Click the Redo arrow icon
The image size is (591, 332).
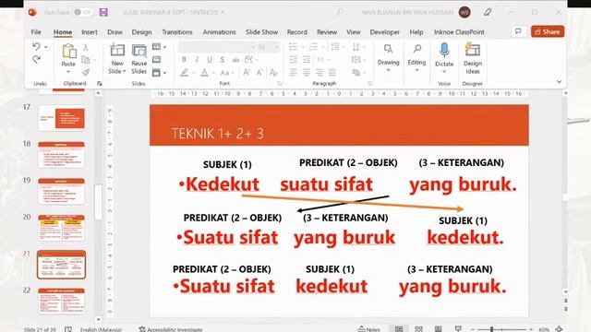(37, 59)
